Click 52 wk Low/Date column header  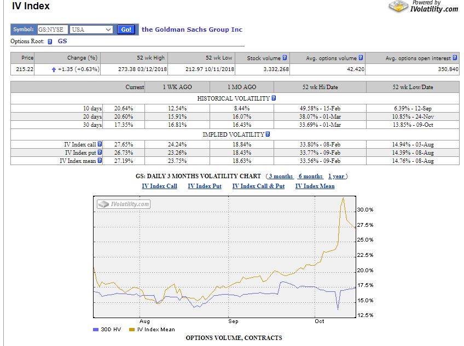(x=413, y=87)
